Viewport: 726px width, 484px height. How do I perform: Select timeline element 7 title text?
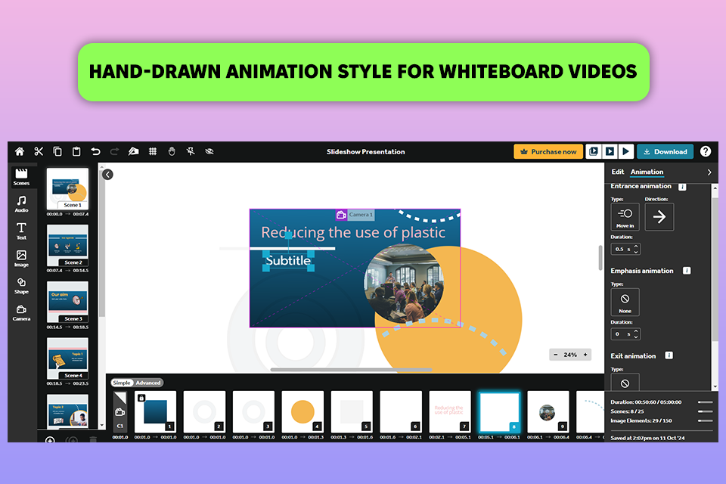(x=450, y=411)
